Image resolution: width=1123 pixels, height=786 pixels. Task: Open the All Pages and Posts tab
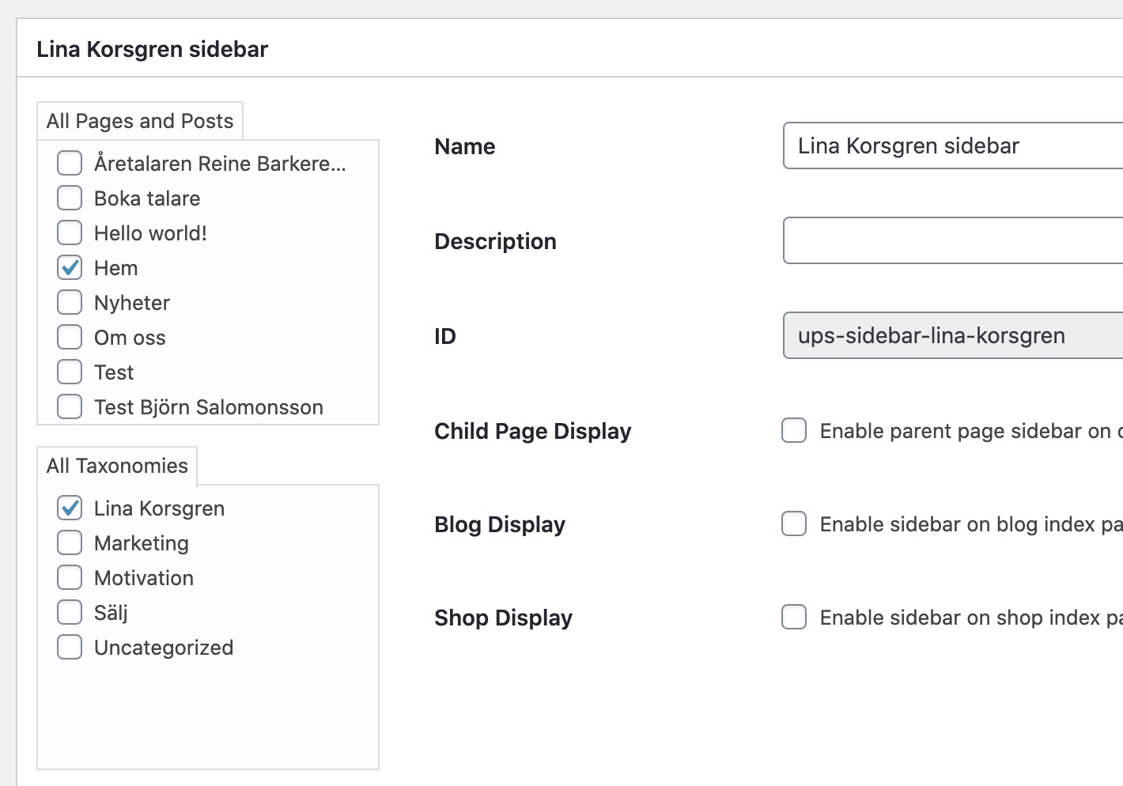(x=140, y=121)
